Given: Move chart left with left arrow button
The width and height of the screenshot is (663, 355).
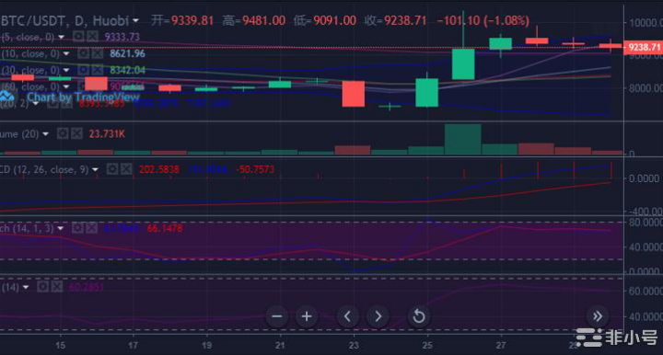Looking at the screenshot, I should (x=347, y=316).
